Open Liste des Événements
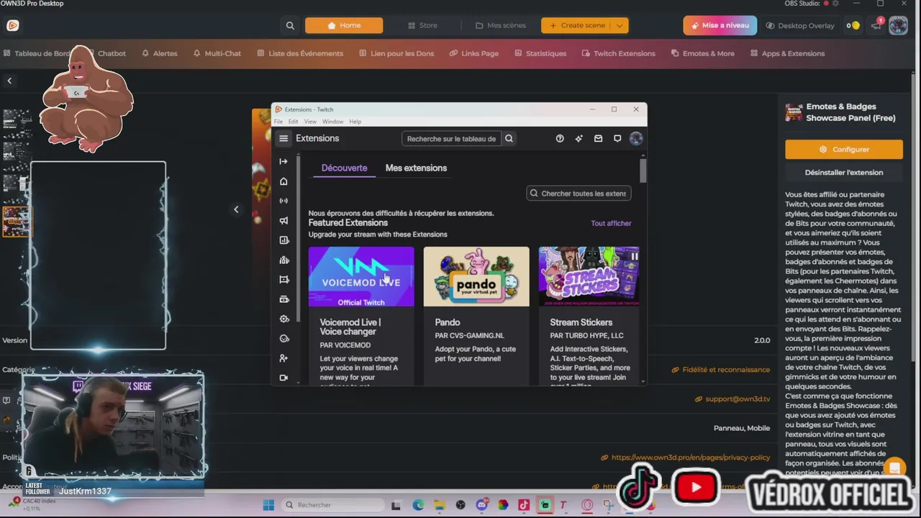 300,53
